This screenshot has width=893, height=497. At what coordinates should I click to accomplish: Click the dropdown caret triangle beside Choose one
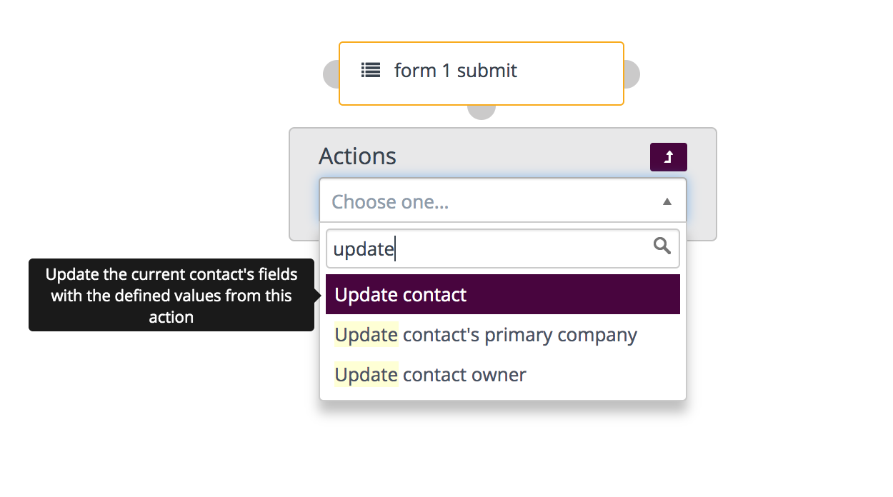coord(667,202)
